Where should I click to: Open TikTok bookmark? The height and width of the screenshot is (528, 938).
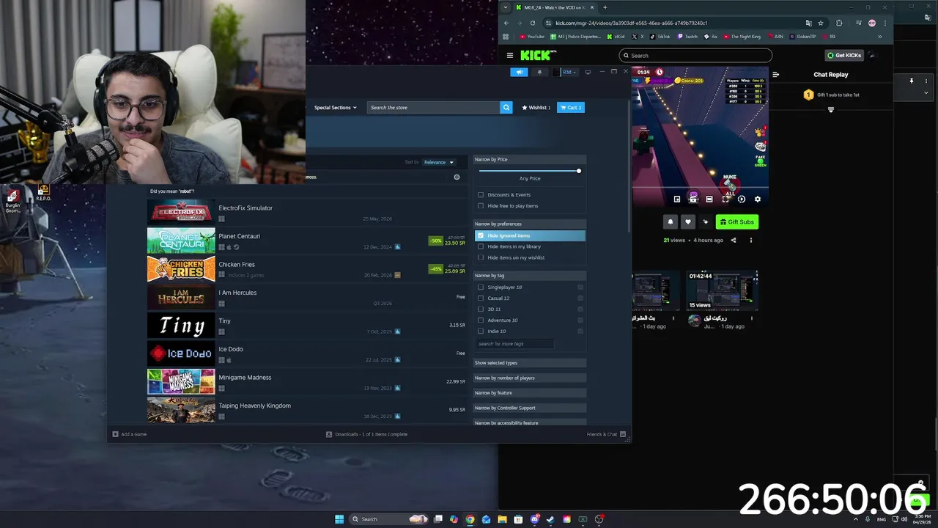660,37
